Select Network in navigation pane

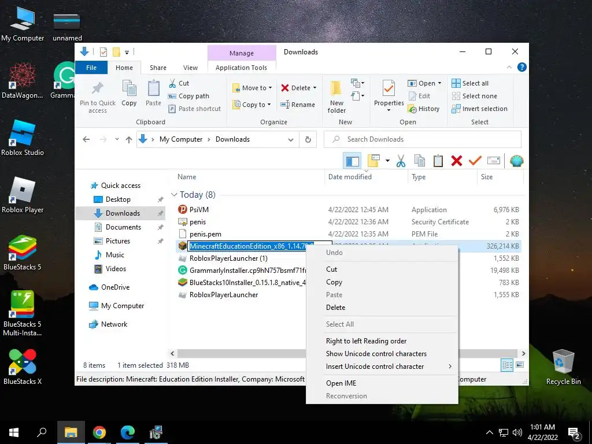point(114,324)
